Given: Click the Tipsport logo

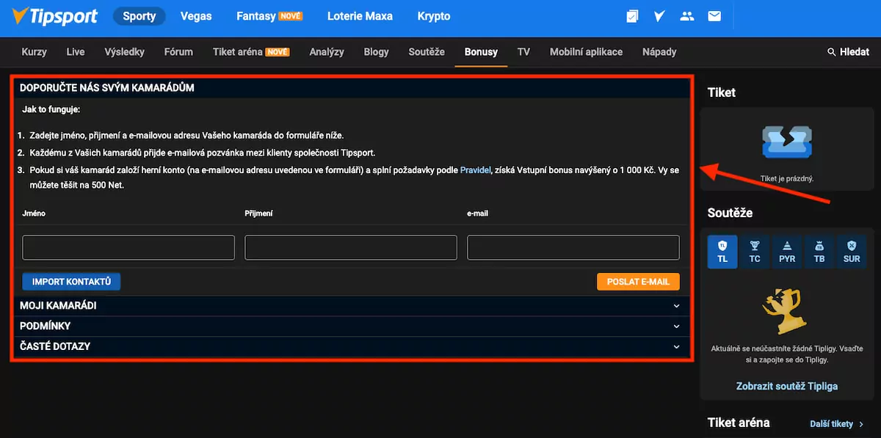Looking at the screenshot, I should (x=56, y=15).
